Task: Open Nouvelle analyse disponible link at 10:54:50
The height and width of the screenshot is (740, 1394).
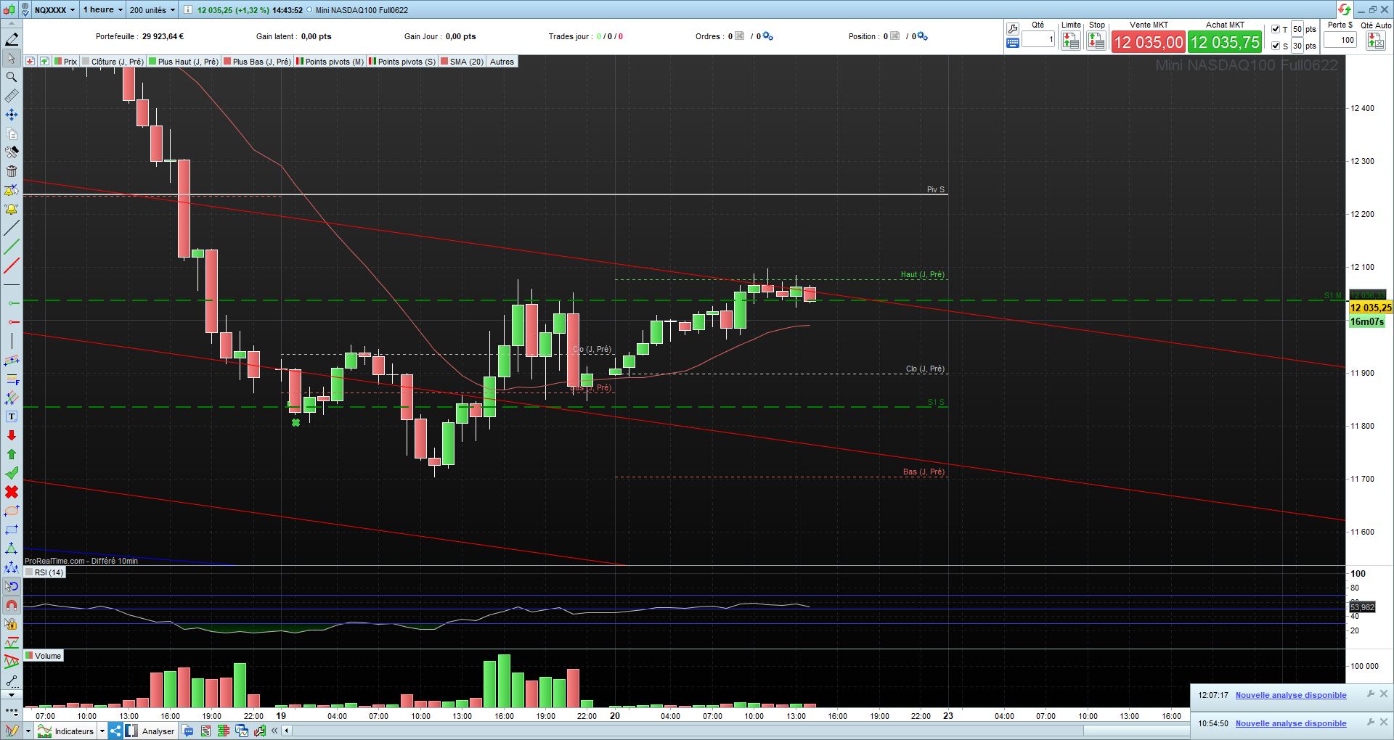Action: pyautogui.click(x=1291, y=723)
